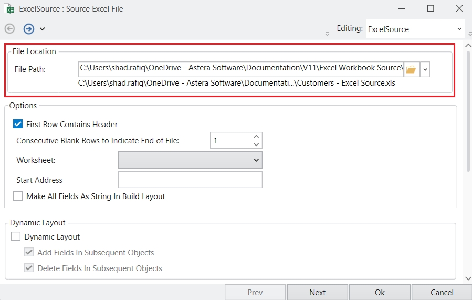Uncheck First Row Contains Header

(18, 124)
